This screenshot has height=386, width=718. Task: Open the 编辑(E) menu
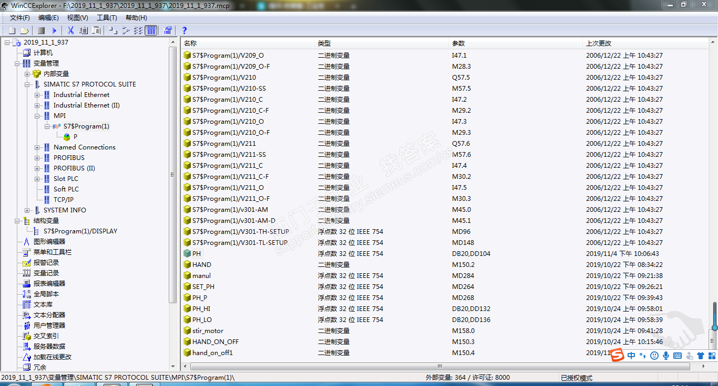[x=48, y=18]
